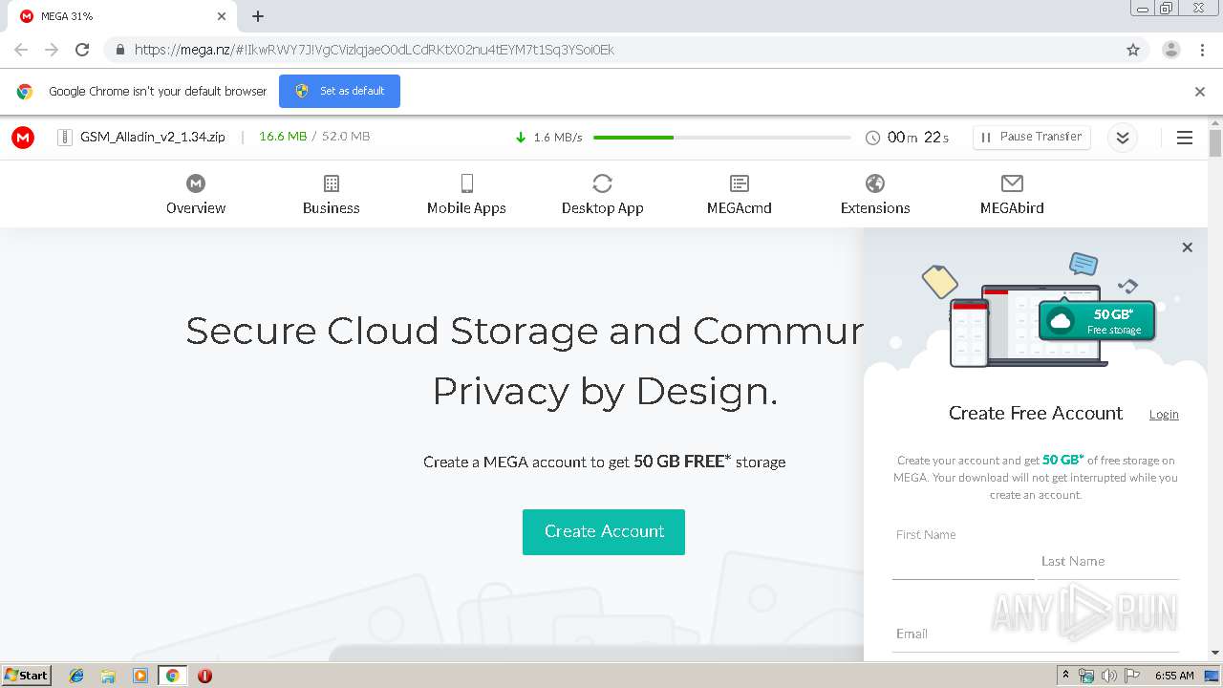Click the Login link

coord(1164,414)
